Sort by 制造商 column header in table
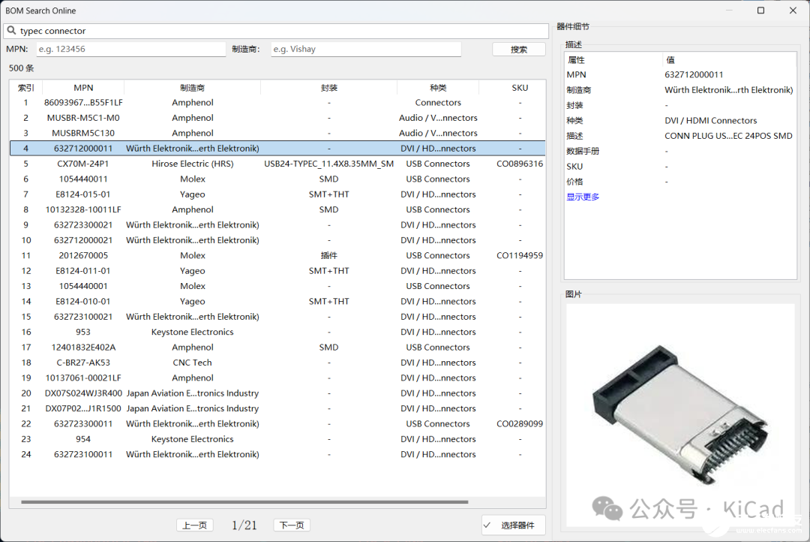 coord(192,87)
